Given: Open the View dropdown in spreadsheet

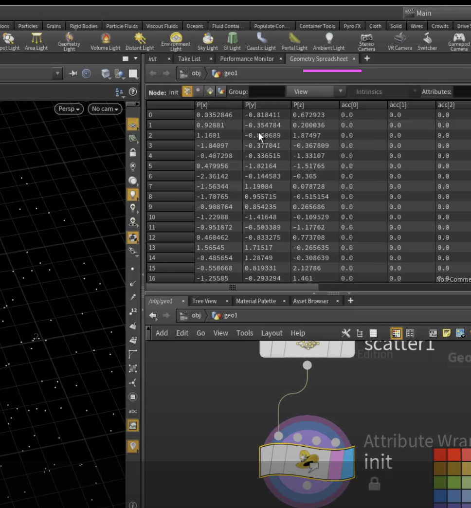Looking at the screenshot, I should [315, 91].
